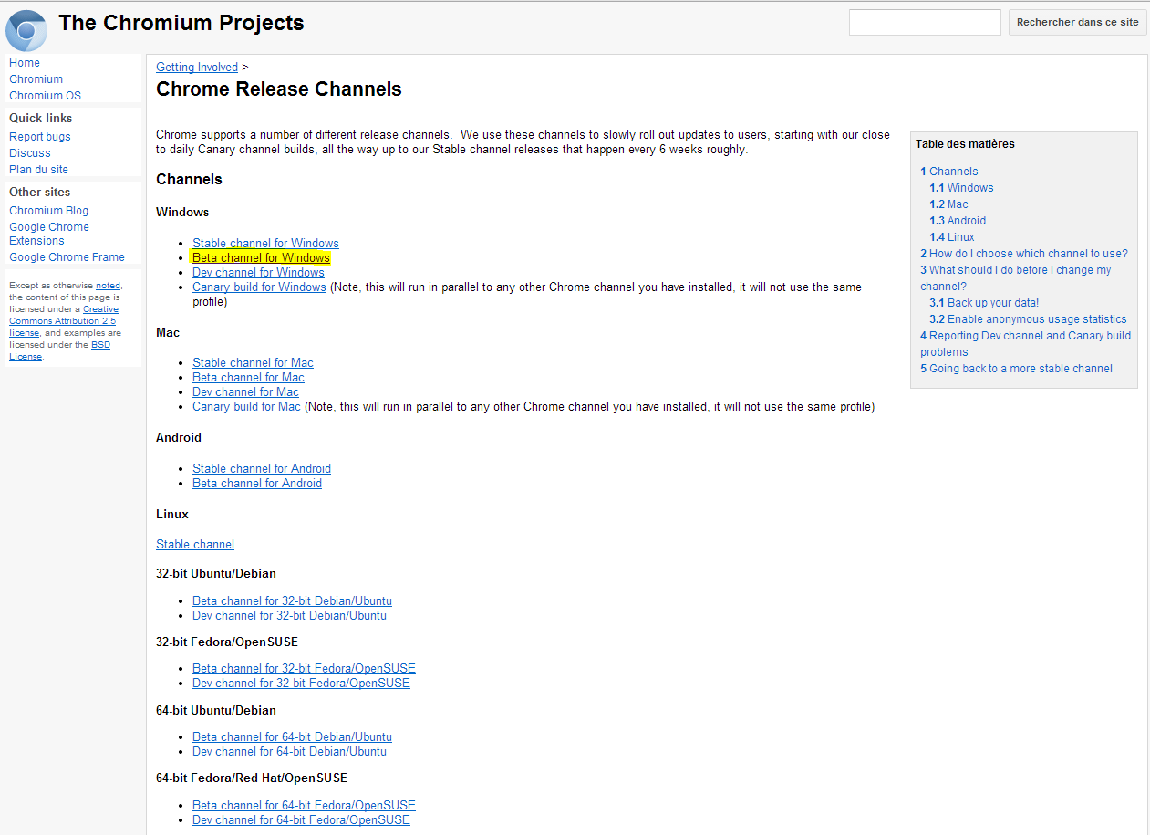Open Dev channel for Windows link
Viewport: 1150px width, 835px height.
(x=258, y=273)
